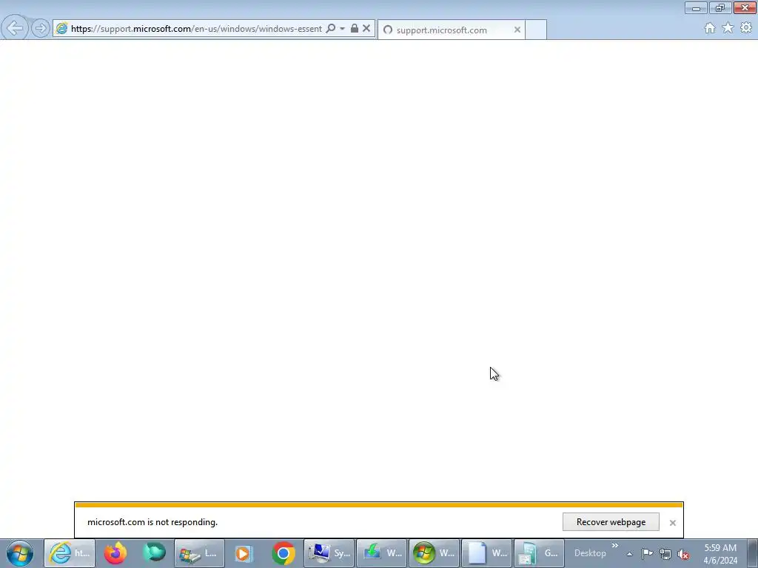Close the Internet Explorer window

[745, 7]
